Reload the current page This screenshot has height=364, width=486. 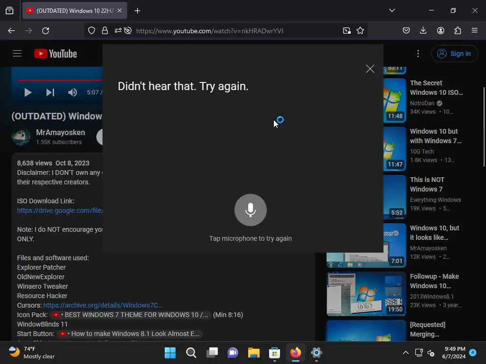[x=46, y=31]
